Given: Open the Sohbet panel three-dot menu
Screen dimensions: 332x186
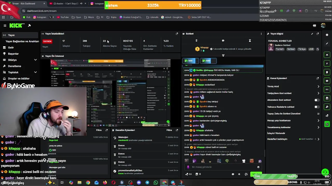Looking at the screenshot, I should 261,34.
